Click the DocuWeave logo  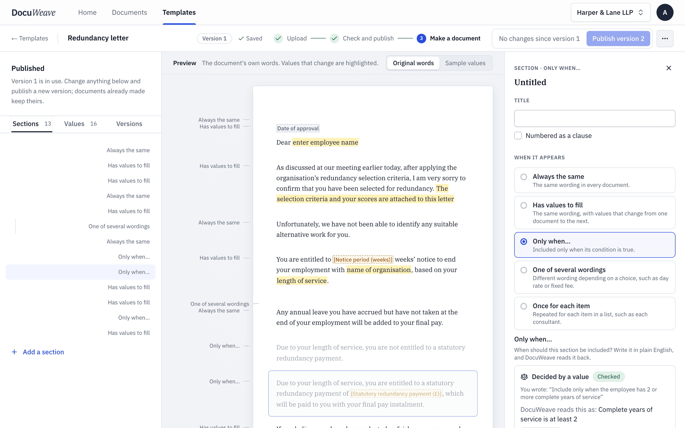tap(33, 13)
